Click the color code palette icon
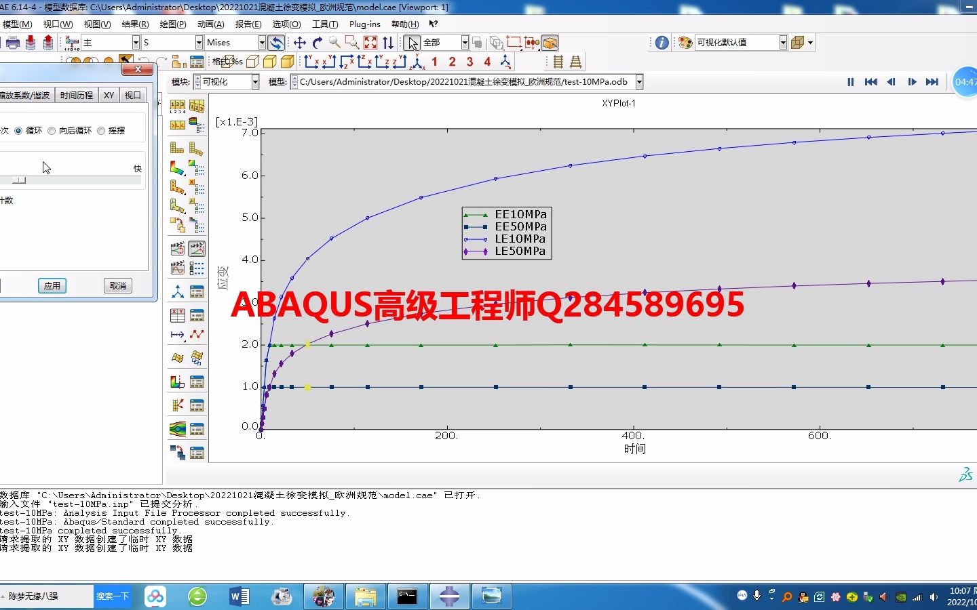Viewport: 977px width, 610px height. (x=685, y=43)
